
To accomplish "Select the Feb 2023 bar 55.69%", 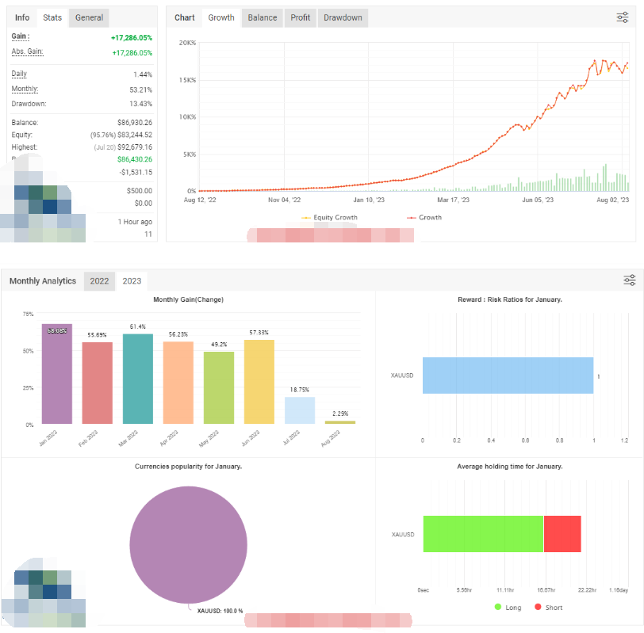I will 98,383.
